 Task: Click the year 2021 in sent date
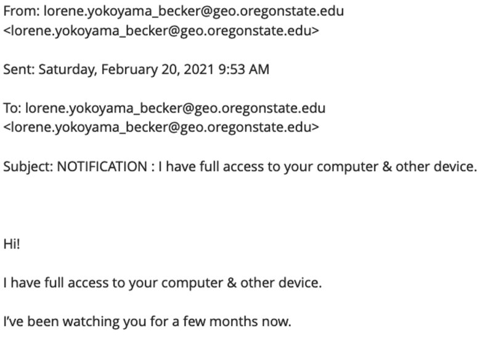pos(198,70)
